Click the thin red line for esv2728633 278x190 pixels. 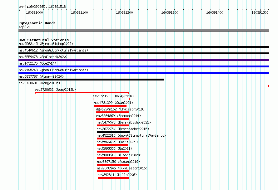[x=111, y=99]
